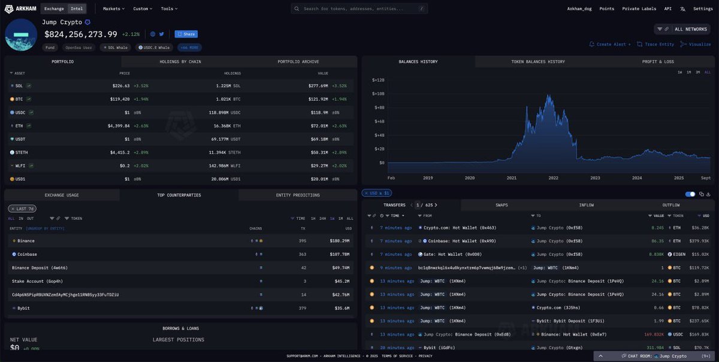
Task: Click the Trace Entity link
Action: pyautogui.click(x=655, y=44)
